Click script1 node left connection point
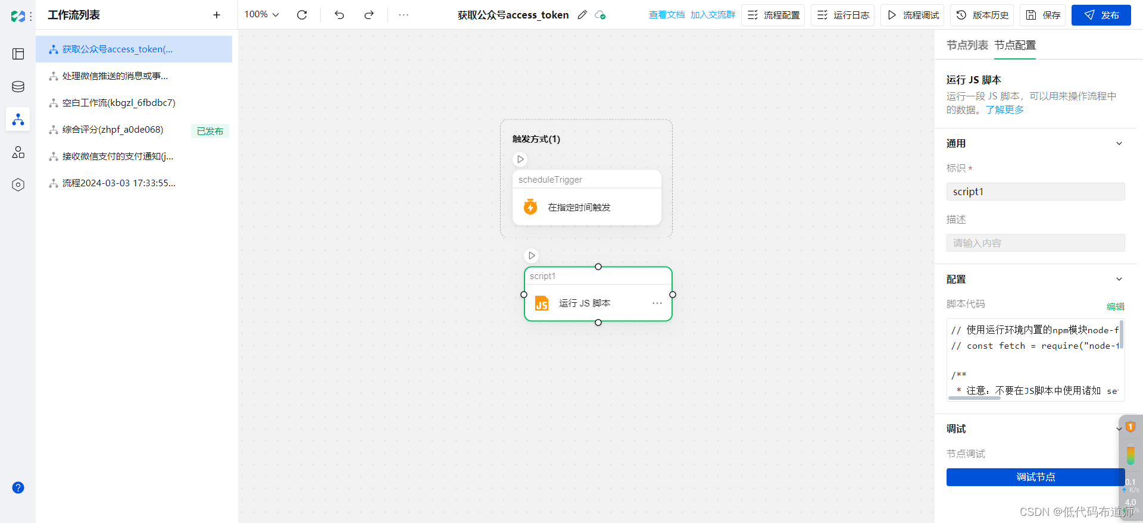This screenshot has height=523, width=1143. (524, 295)
